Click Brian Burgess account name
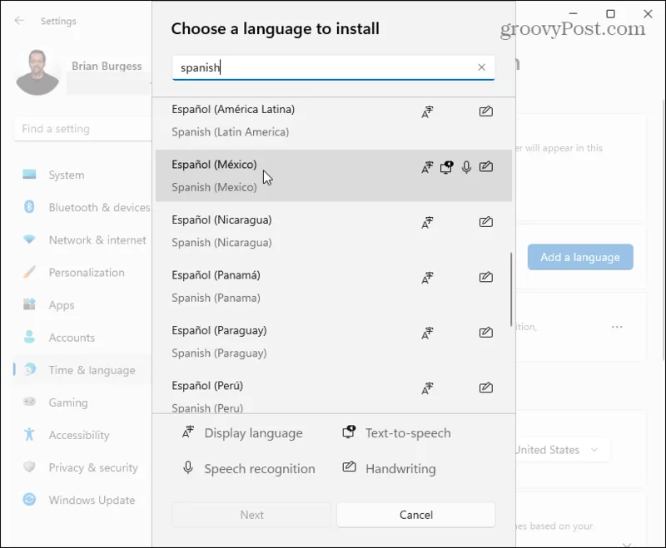 [x=107, y=67]
